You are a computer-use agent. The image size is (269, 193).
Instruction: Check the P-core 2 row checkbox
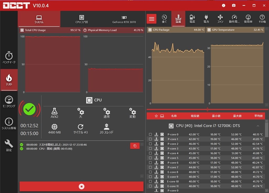150,144
